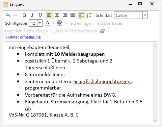
Task: Toggle Bold formatting
Action: (25, 15)
